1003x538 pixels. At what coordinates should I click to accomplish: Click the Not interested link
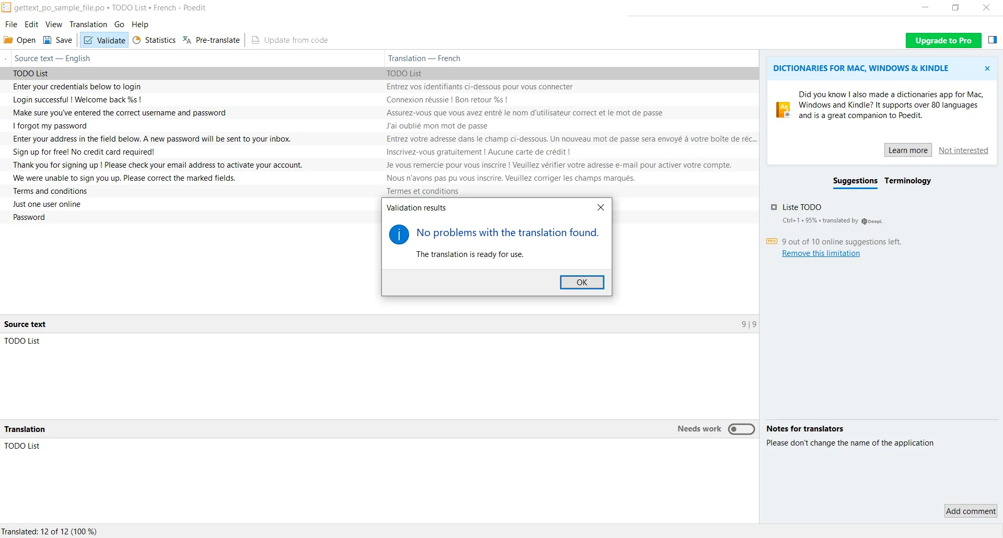(x=963, y=150)
